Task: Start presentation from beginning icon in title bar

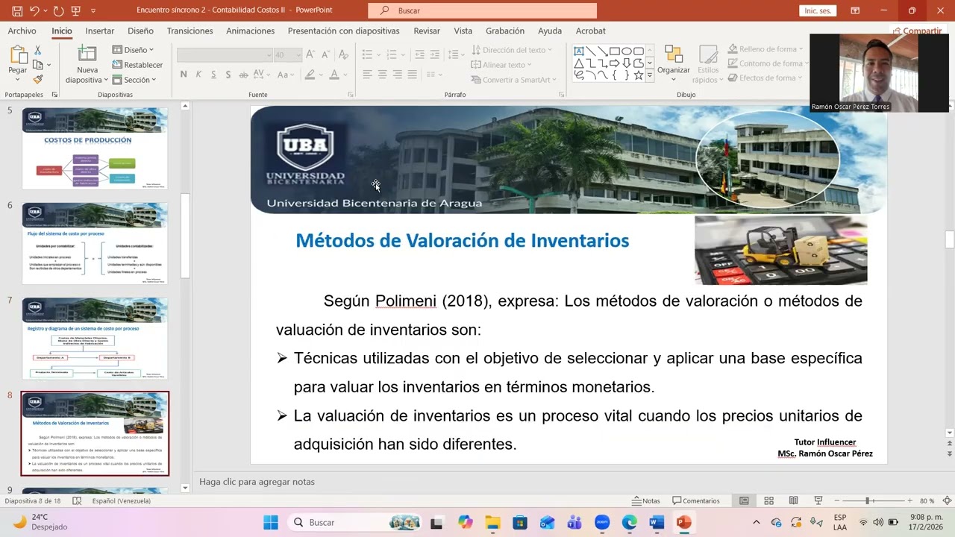Action: tap(77, 10)
